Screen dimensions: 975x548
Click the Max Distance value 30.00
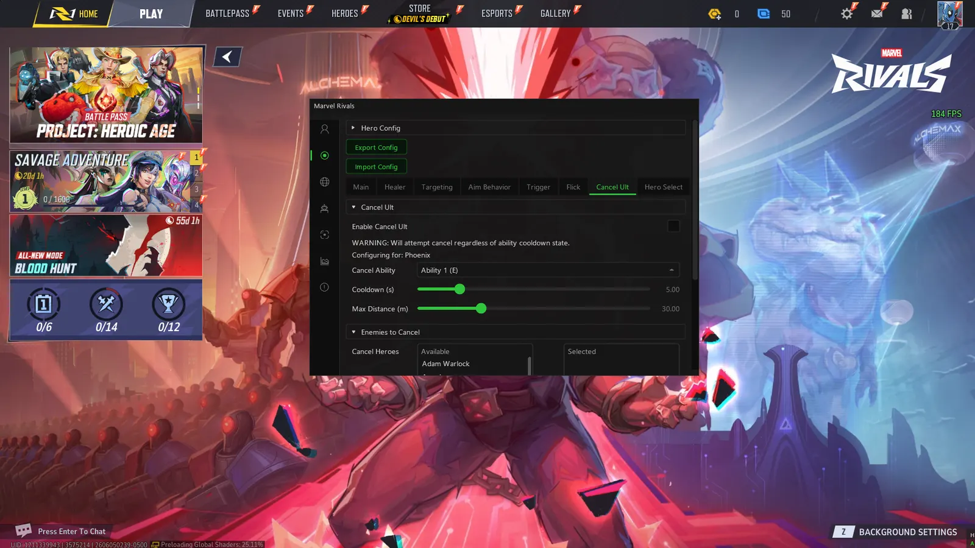pyautogui.click(x=670, y=309)
